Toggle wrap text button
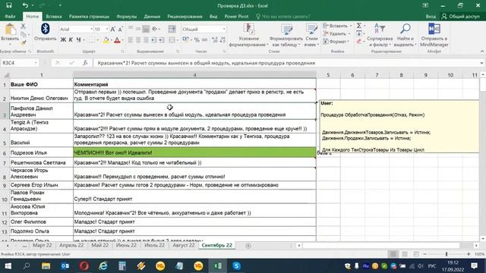Screen dimensions: 486x273 (x=172, y=29)
